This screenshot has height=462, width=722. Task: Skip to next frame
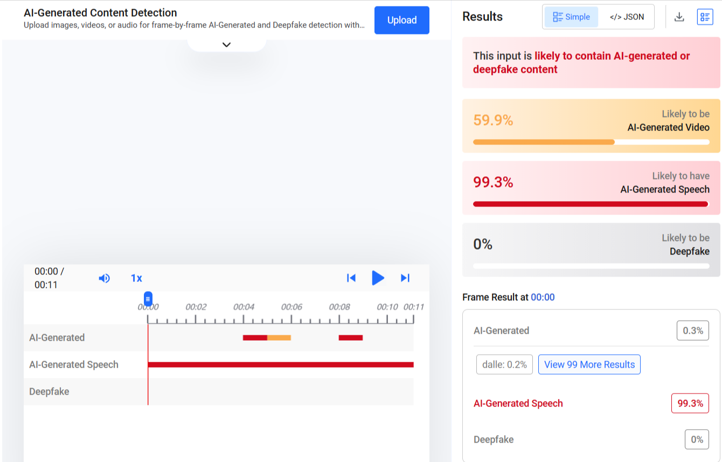coord(405,278)
